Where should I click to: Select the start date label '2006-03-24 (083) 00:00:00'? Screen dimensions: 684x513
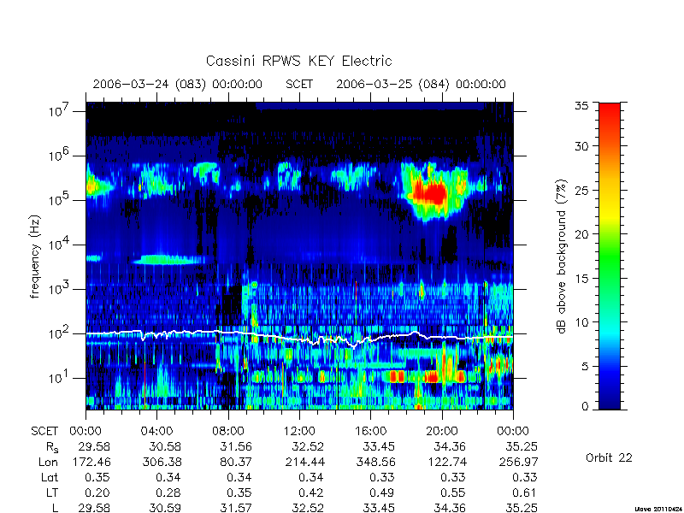[178, 84]
